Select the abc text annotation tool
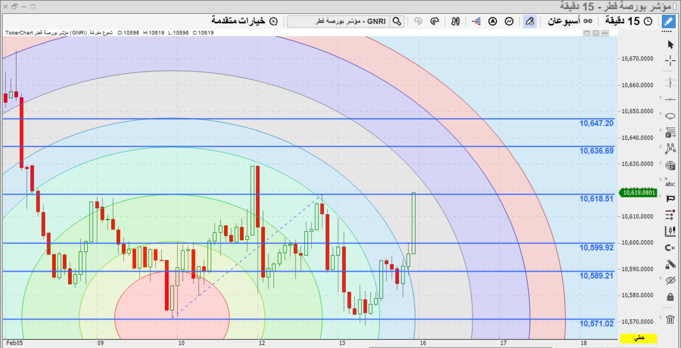 (x=670, y=183)
